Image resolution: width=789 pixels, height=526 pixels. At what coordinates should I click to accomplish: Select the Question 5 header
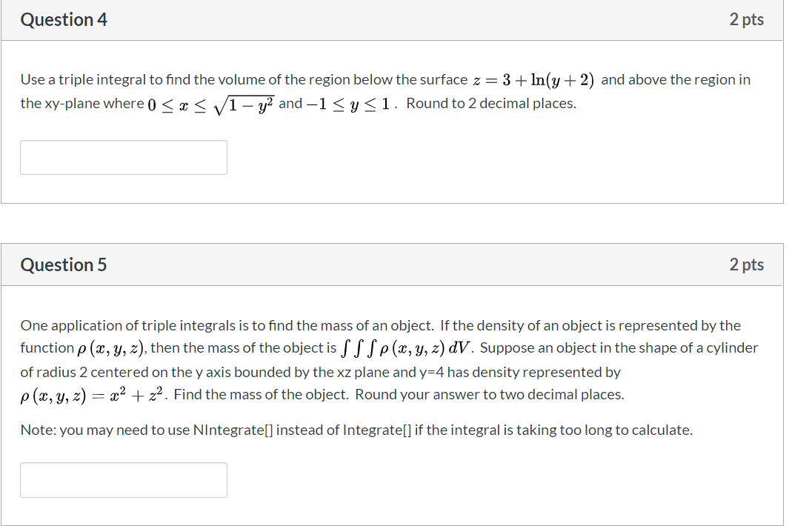(64, 264)
